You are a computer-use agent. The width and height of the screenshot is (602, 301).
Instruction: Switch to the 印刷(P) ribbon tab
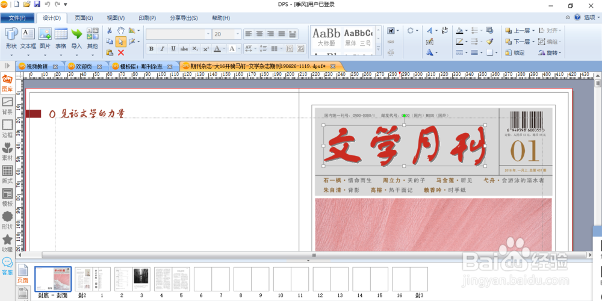(147, 18)
